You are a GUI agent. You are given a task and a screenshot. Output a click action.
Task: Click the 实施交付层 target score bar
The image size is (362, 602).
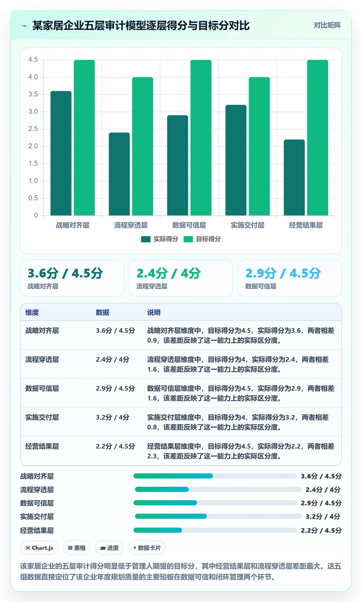(x=259, y=146)
